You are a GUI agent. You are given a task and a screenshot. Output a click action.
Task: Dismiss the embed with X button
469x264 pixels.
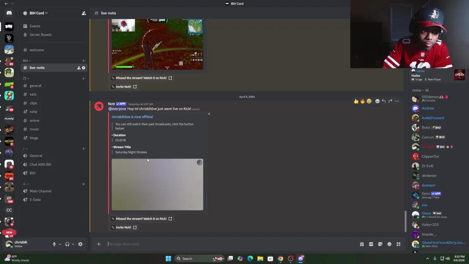pos(209,114)
